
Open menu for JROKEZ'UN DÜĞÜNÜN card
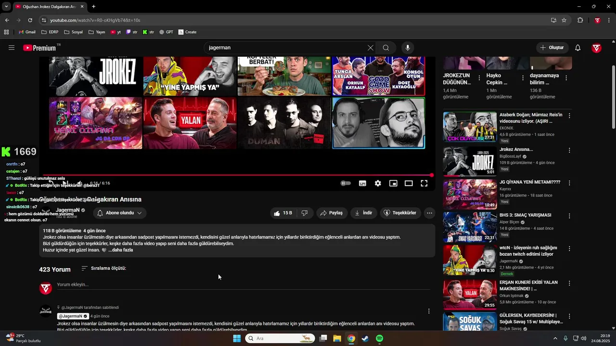[479, 78]
